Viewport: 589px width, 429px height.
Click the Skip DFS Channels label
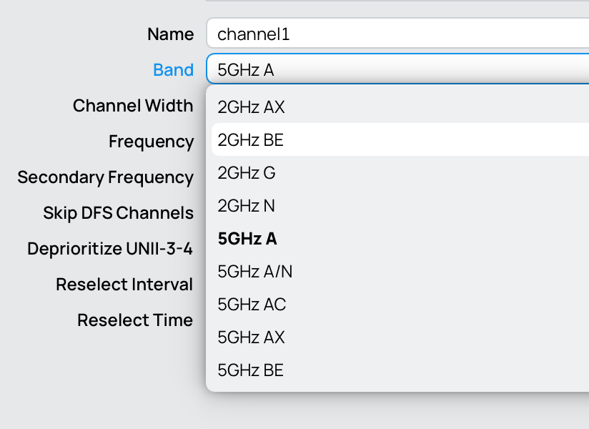(x=118, y=213)
